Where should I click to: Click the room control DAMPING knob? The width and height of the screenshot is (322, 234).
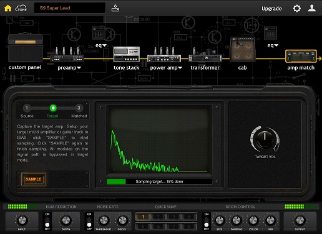(x=237, y=220)
